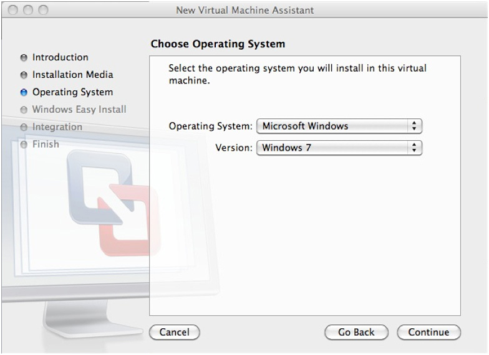The image size is (489, 355).
Task: Click the Go Back button
Action: click(x=357, y=333)
